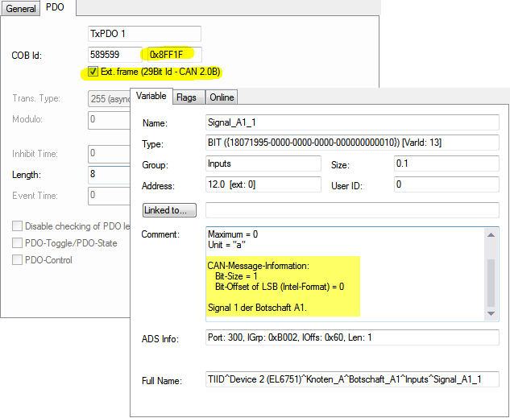
Task: Click the Length field showing 8
Action: pyautogui.click(x=109, y=175)
